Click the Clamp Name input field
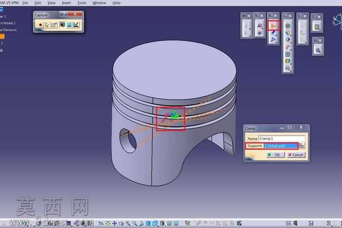 point(282,139)
